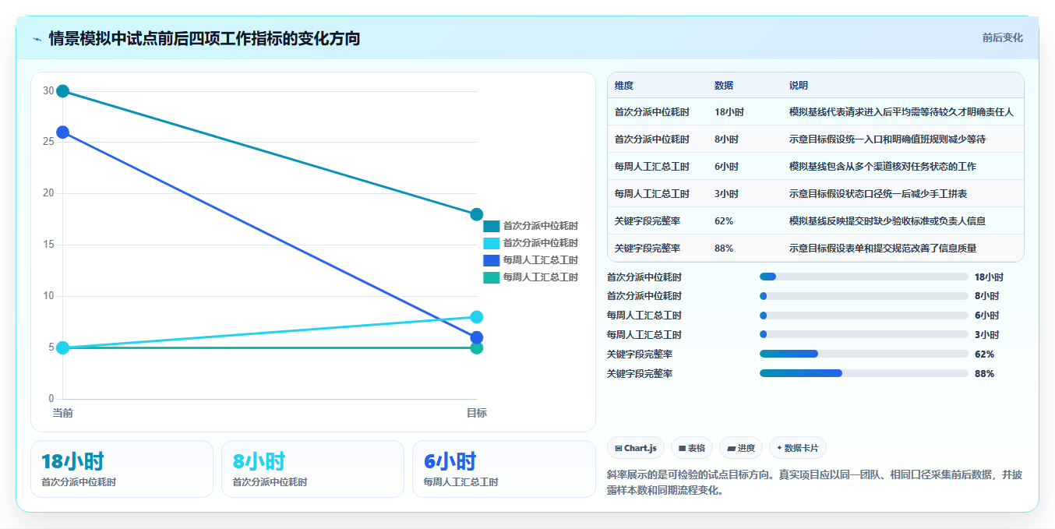Click the teal data point at value 30

(63, 91)
